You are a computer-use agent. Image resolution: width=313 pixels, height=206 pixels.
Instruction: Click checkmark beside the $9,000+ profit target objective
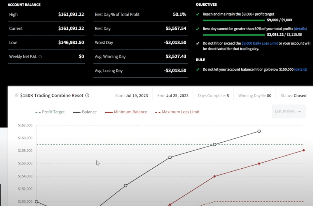(x=197, y=14)
